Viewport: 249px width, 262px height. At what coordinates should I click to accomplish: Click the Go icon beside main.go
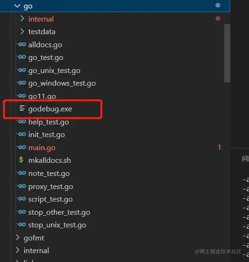[x=22, y=147]
